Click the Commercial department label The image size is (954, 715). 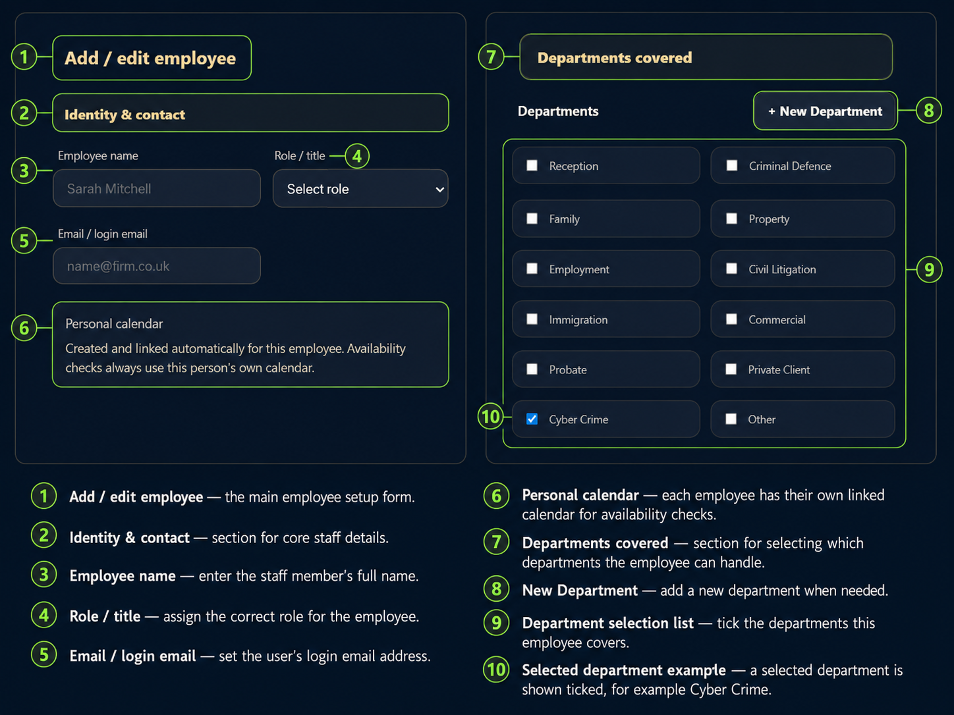click(x=777, y=320)
